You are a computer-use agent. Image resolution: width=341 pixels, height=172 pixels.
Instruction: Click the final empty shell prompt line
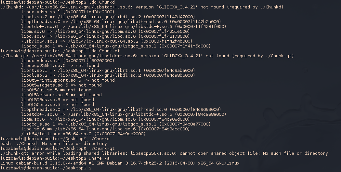point(46,168)
